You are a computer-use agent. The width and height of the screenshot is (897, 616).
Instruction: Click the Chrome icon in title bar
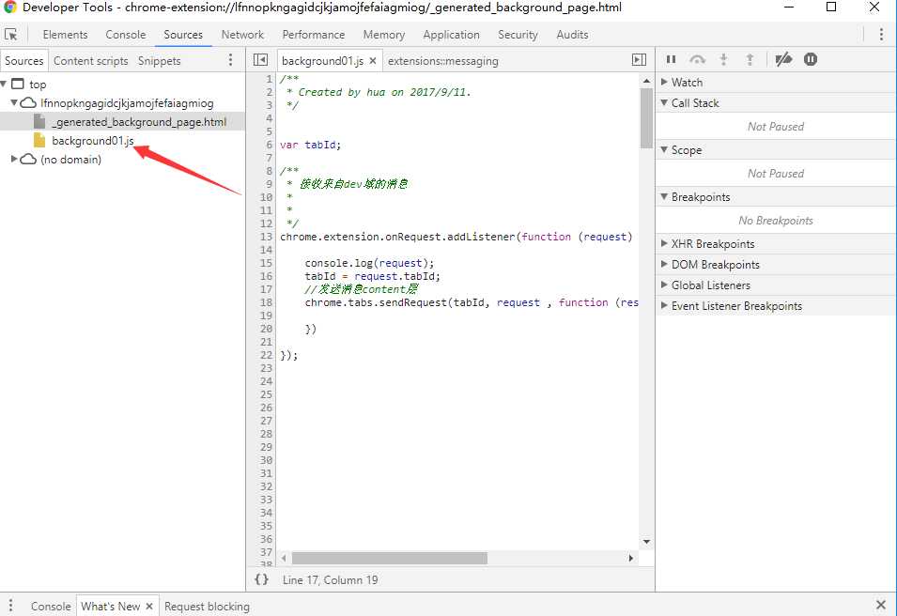9,8
